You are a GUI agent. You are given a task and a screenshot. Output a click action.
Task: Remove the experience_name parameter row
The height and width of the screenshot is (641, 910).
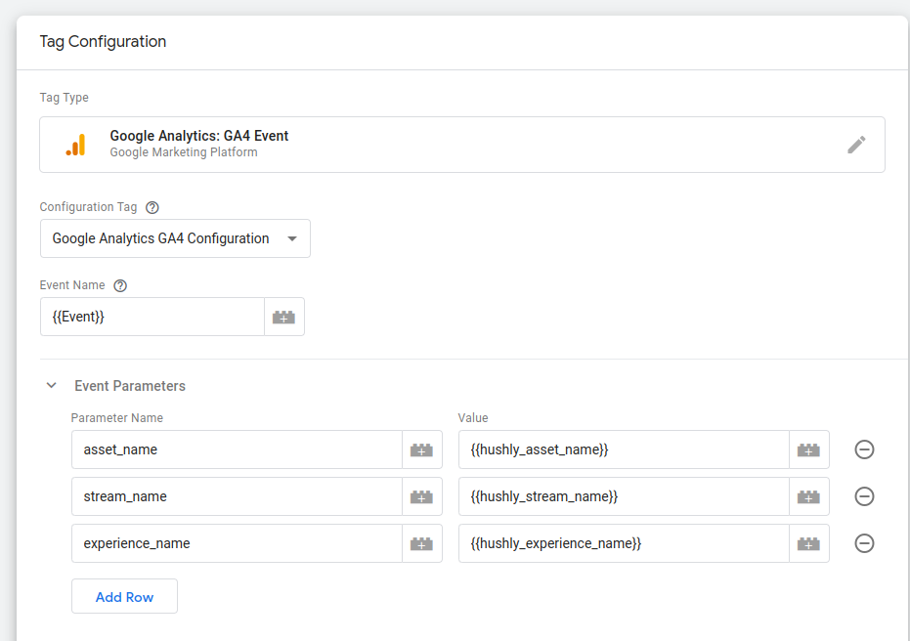(864, 543)
